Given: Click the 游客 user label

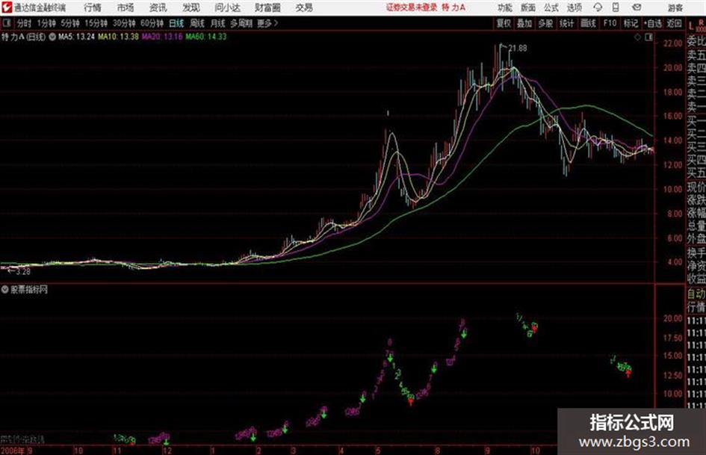Looking at the screenshot, I should coord(675,7).
